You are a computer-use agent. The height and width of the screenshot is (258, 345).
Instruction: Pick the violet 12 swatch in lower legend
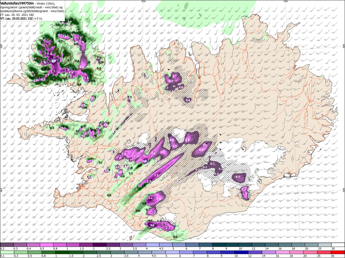255,252
